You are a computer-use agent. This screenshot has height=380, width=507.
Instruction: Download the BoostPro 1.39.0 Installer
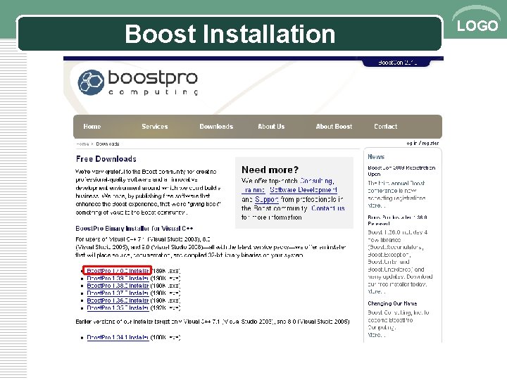118,278
